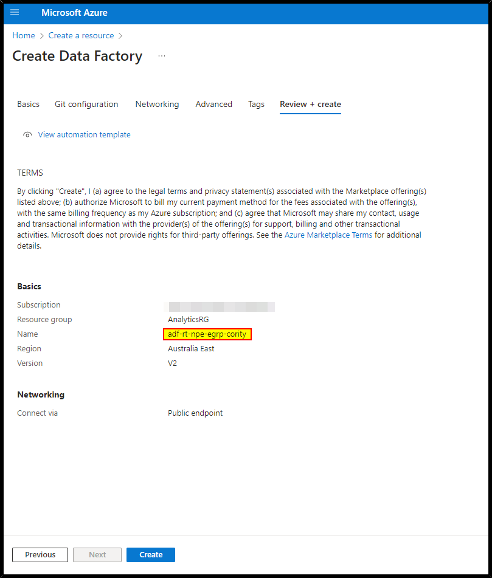This screenshot has height=578, width=492.
Task: Click the Connect via label
Action: [37, 413]
